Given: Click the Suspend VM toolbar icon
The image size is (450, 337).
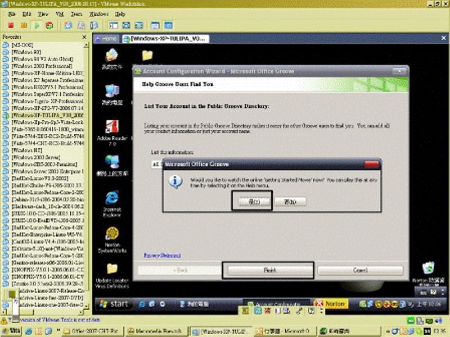Looking at the screenshot, I should pyautogui.click(x=24, y=25).
